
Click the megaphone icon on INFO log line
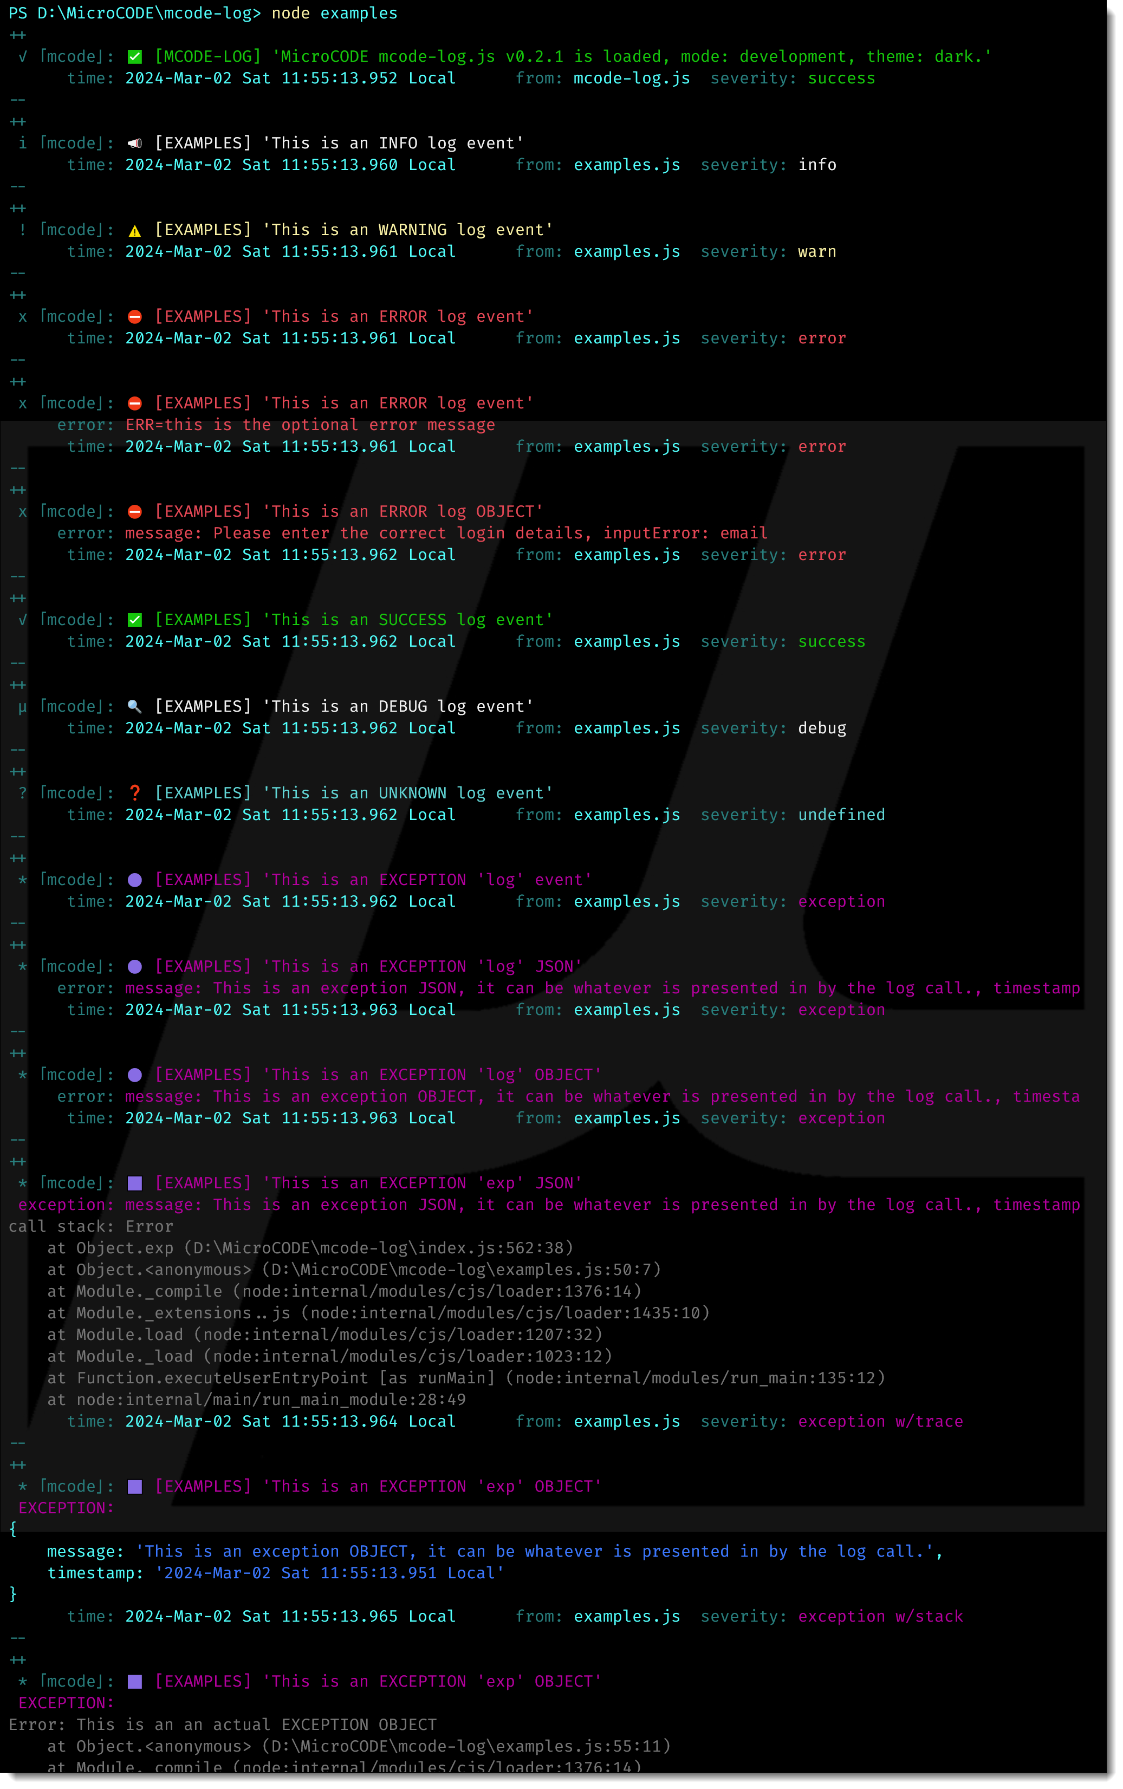point(134,144)
